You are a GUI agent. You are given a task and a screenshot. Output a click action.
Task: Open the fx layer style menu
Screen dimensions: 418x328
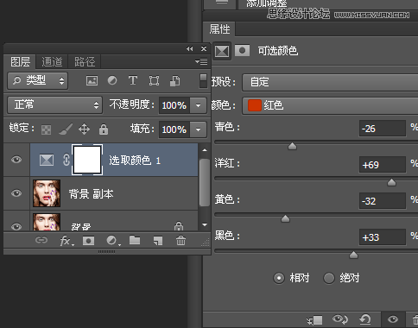point(66,241)
